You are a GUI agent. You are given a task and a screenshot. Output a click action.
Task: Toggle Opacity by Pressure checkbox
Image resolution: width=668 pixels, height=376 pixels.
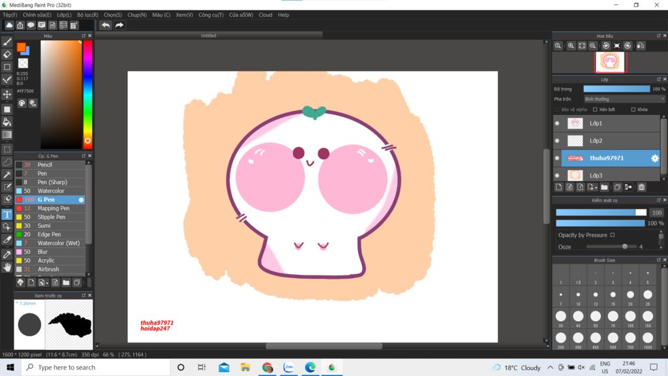[613, 235]
